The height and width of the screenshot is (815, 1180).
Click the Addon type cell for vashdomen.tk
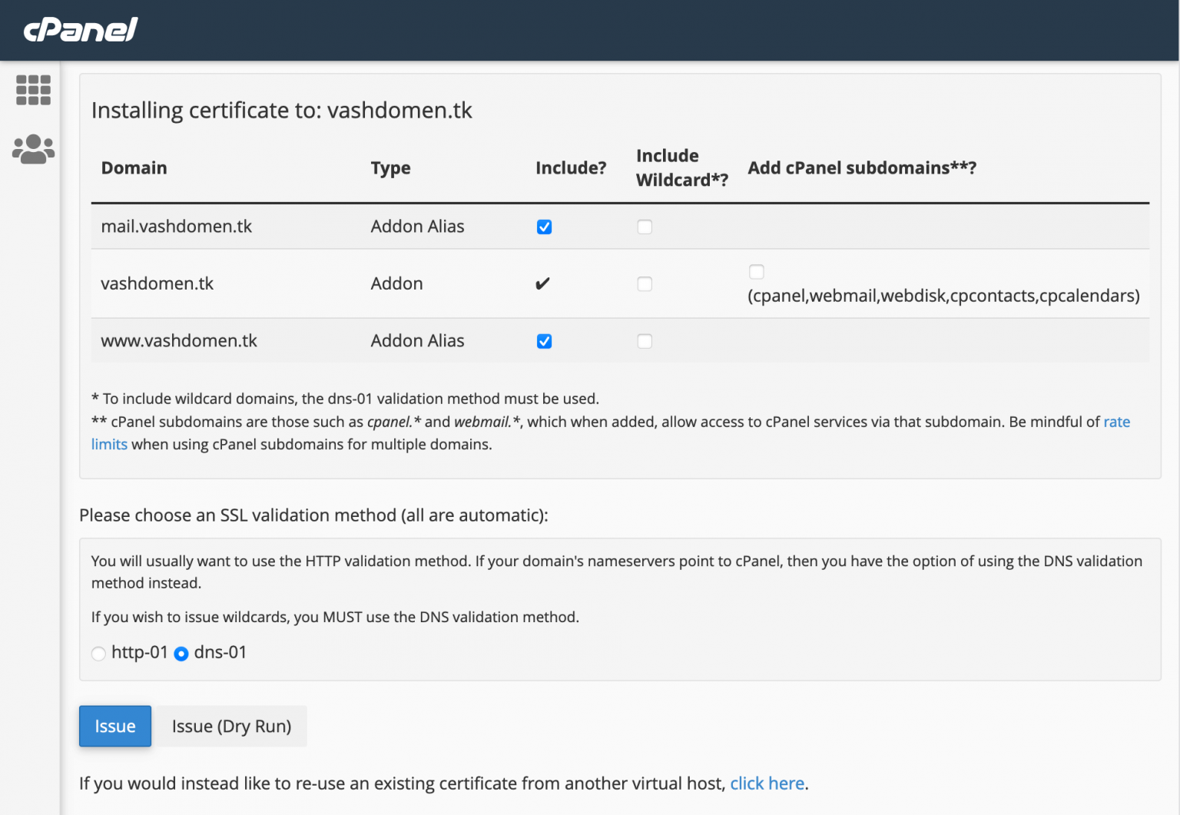pyautogui.click(x=396, y=283)
